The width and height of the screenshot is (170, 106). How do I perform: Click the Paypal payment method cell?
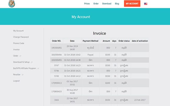click(x=90, y=55)
